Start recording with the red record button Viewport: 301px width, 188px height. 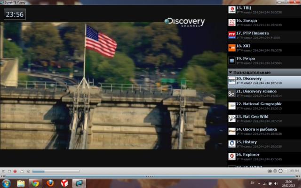pyautogui.click(x=15, y=171)
